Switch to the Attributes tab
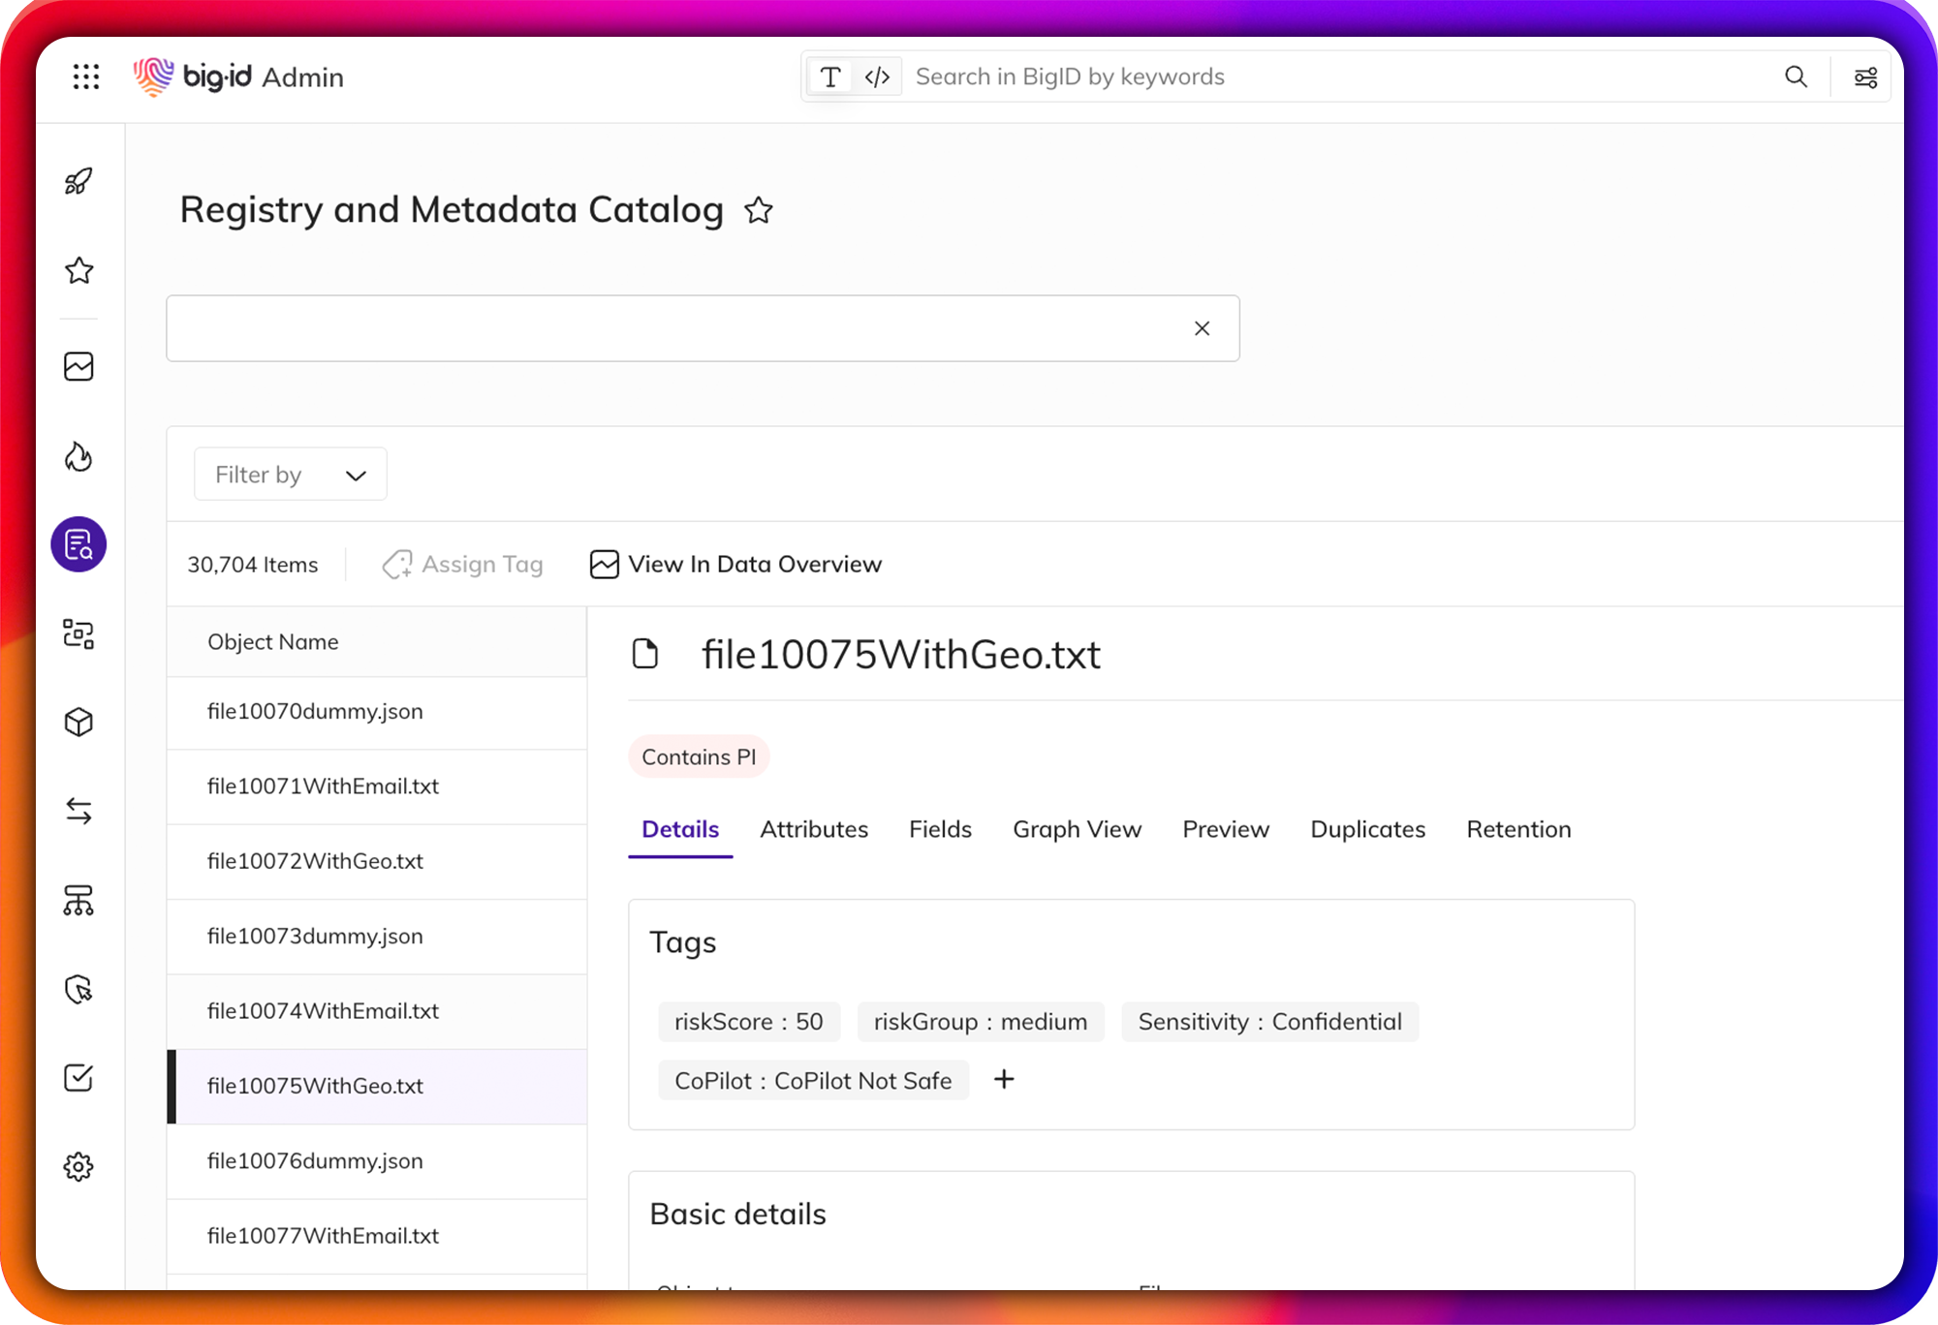The width and height of the screenshot is (1938, 1325). tap(813, 829)
